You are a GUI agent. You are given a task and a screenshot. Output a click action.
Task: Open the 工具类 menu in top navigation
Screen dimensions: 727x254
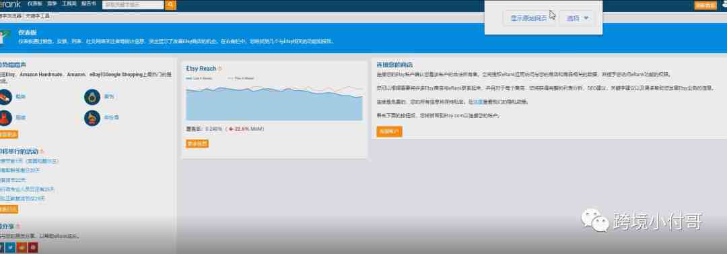[69, 4]
